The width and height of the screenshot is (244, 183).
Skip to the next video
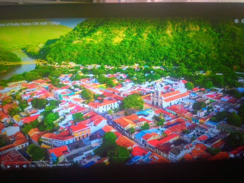pyautogui.click(x=17, y=166)
